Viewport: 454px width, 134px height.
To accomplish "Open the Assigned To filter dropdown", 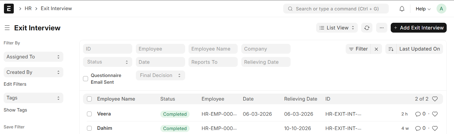I will 33,57.
